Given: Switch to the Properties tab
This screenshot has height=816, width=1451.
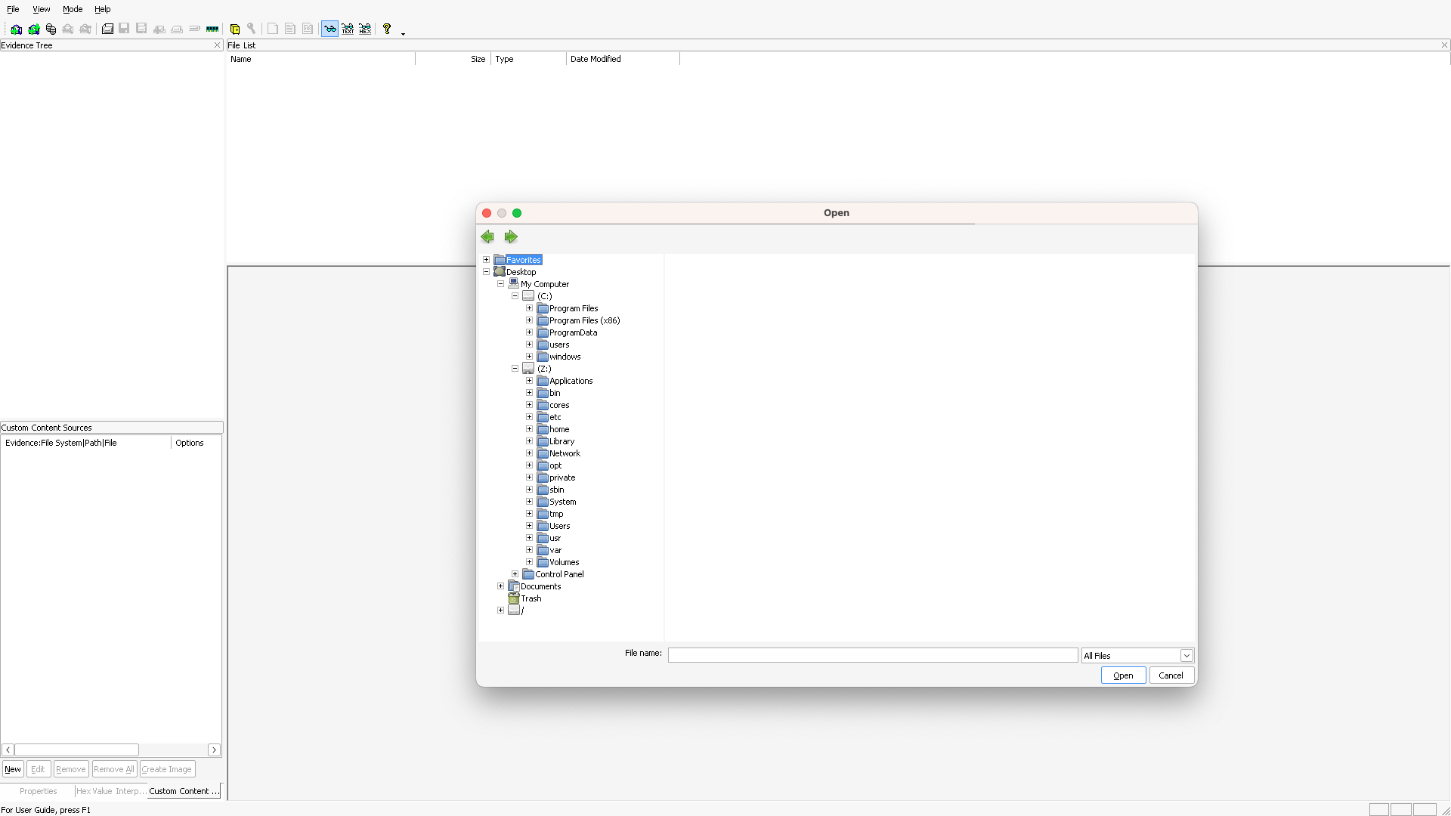Looking at the screenshot, I should coord(38,791).
